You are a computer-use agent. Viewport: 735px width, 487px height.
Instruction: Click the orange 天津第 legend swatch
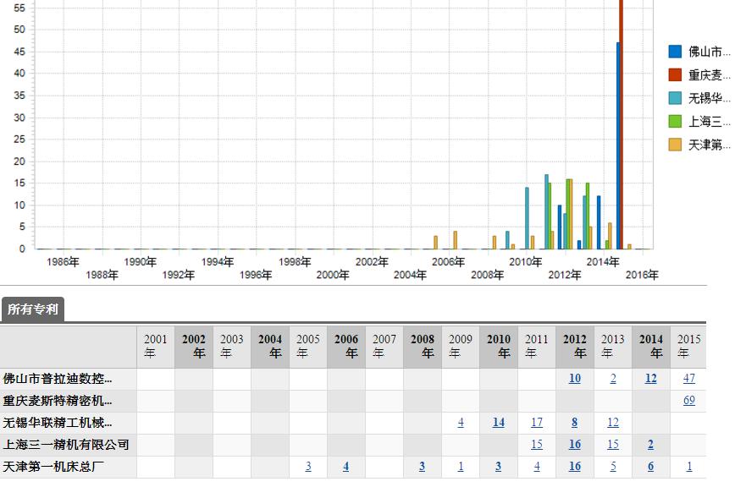(675, 145)
